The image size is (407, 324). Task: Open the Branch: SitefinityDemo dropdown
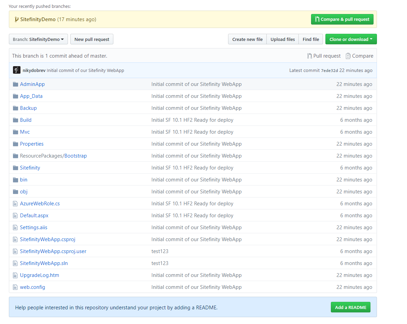tap(38, 39)
